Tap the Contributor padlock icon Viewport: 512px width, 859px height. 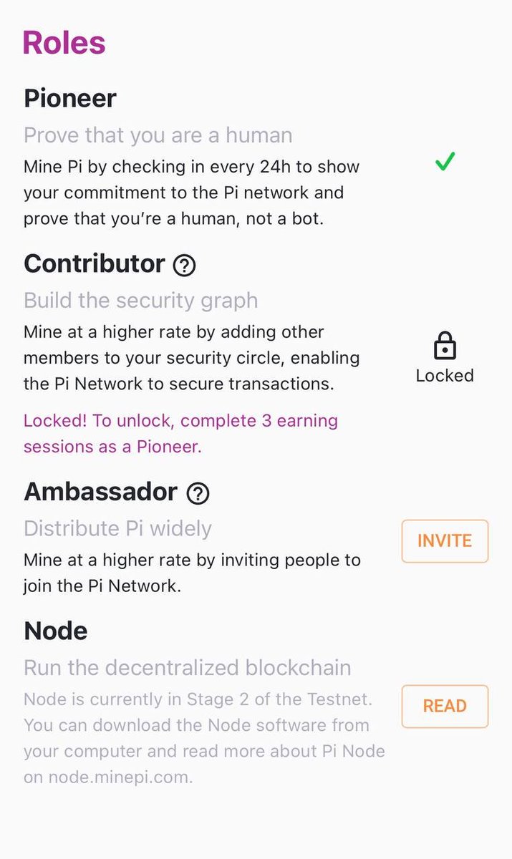[x=445, y=348]
